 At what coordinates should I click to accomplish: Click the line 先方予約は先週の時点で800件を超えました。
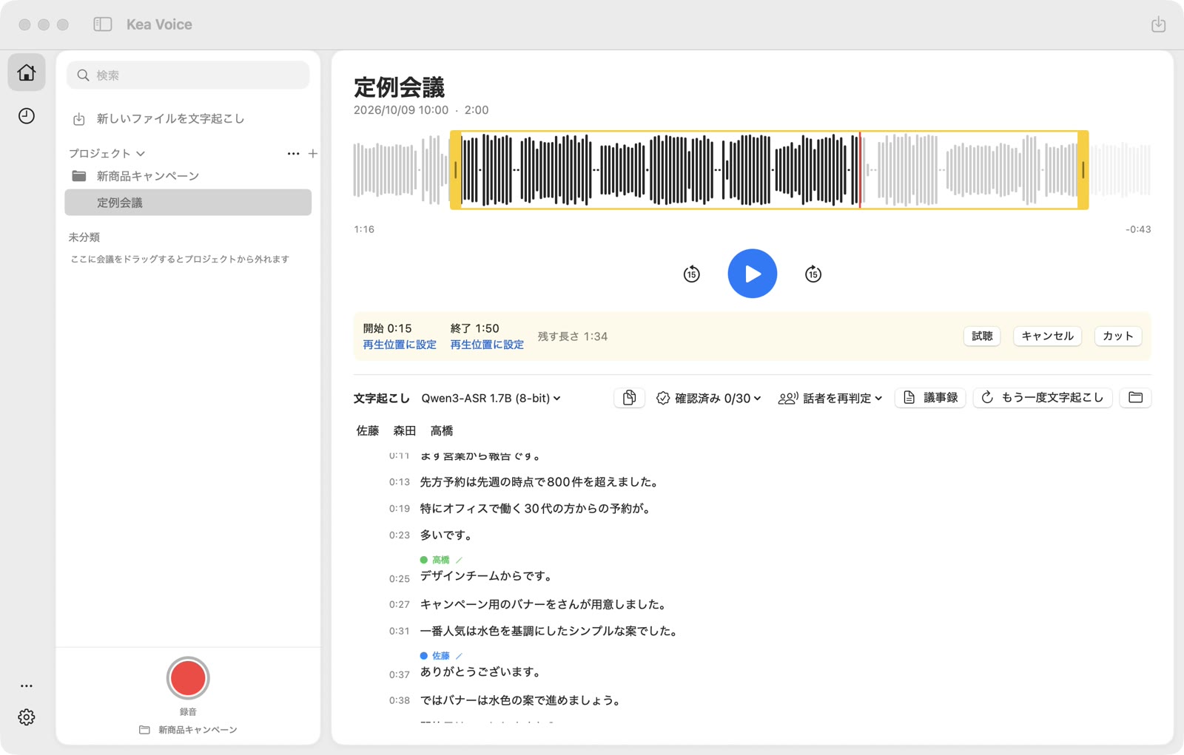point(539,482)
